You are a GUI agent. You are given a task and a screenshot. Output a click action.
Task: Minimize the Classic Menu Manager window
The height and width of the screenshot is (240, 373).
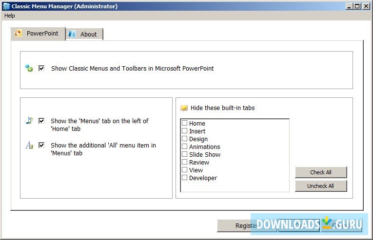click(x=349, y=6)
